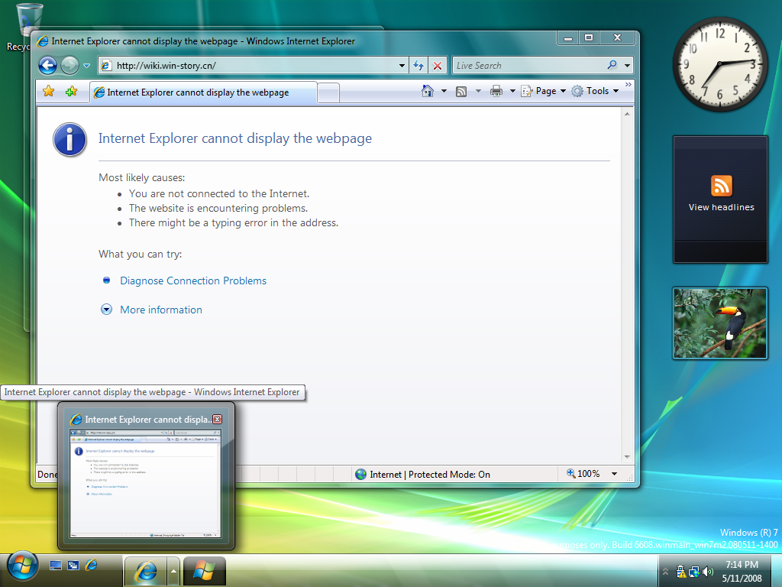The image size is (782, 587).
Task: Open a new blank tab
Action: [x=328, y=93]
